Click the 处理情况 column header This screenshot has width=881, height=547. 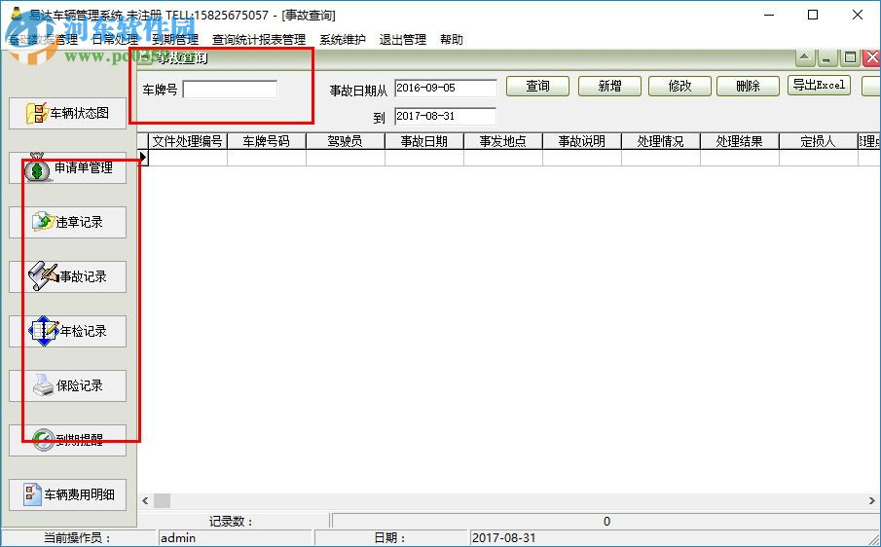(661, 141)
